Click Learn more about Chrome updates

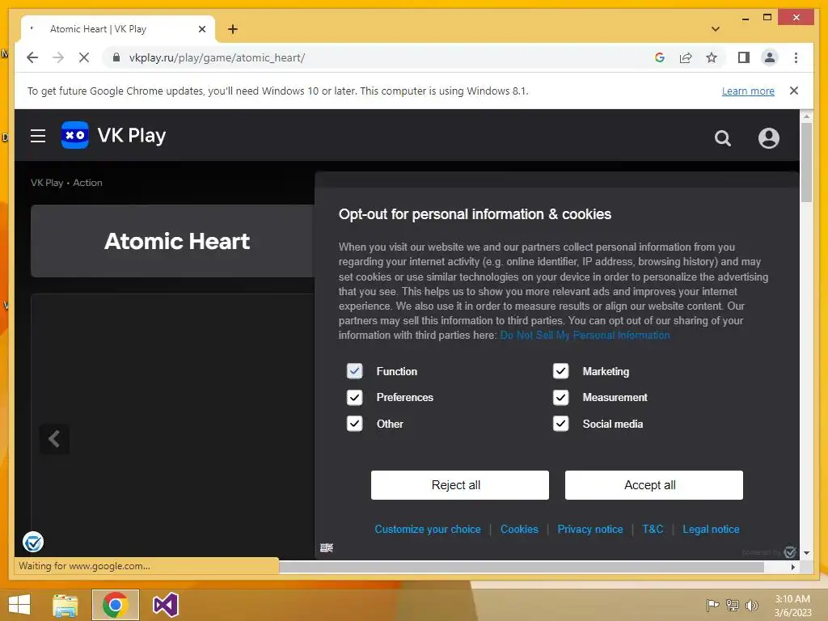coord(748,91)
